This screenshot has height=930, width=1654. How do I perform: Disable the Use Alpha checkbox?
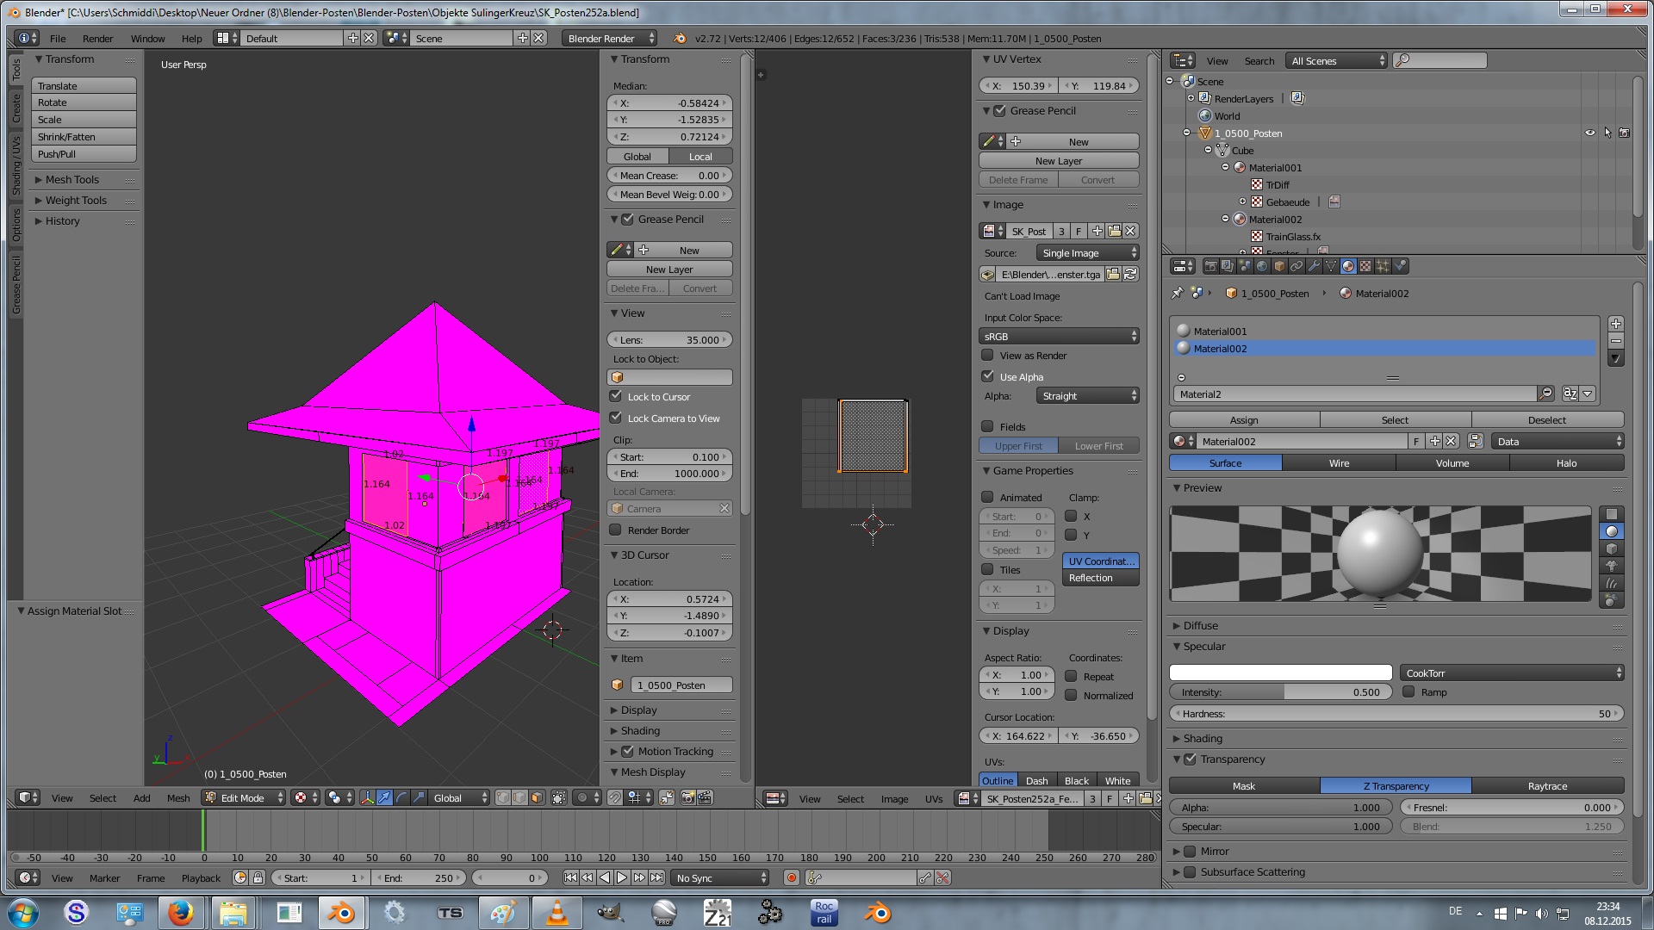[988, 376]
